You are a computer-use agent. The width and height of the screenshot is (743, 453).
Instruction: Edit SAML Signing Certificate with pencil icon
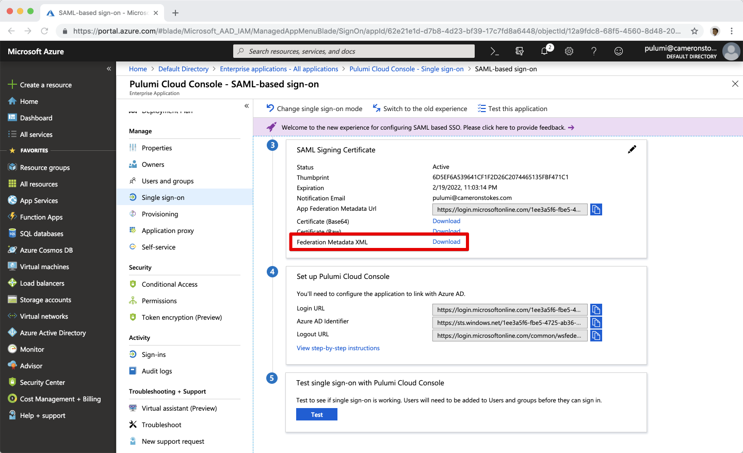click(x=632, y=149)
